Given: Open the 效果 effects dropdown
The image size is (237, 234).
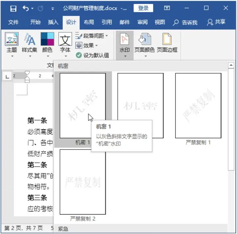Looking at the screenshot, I should (87, 46).
